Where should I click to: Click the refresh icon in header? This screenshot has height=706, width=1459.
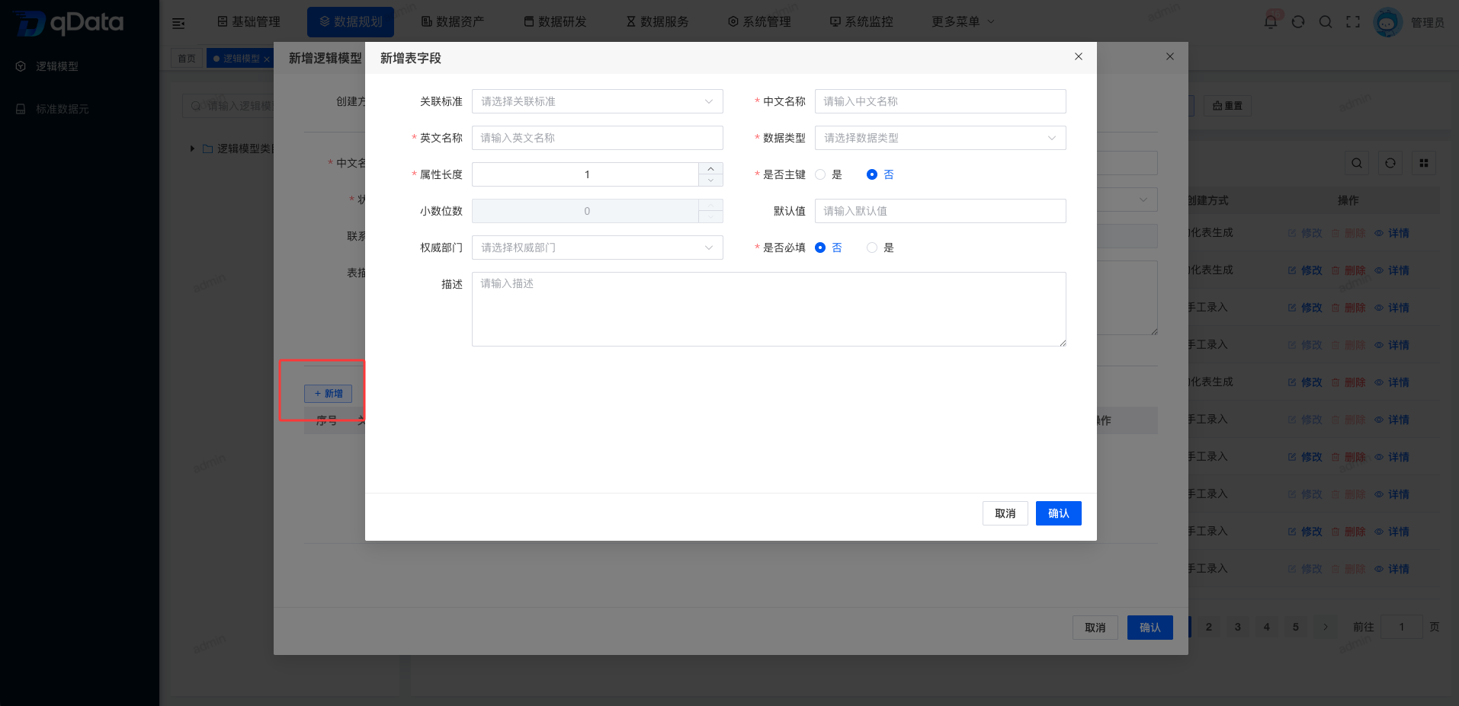click(1298, 22)
